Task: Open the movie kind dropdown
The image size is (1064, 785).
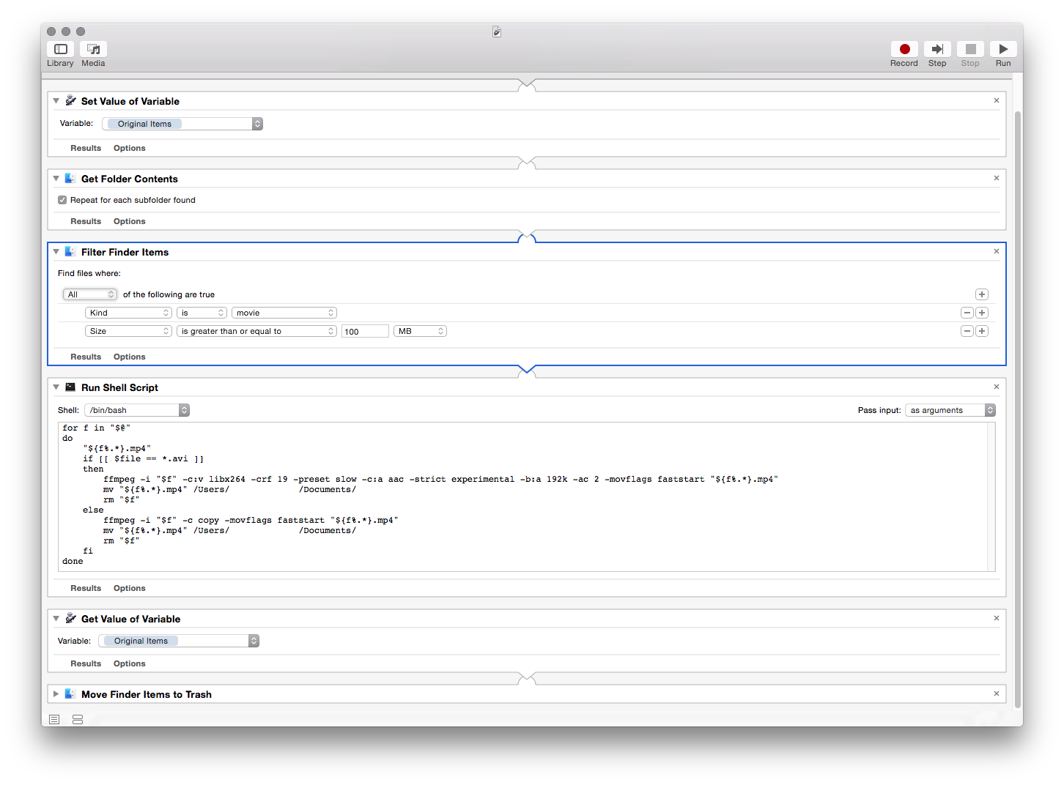Action: point(284,313)
